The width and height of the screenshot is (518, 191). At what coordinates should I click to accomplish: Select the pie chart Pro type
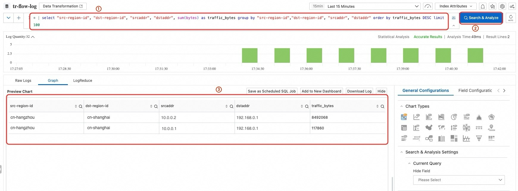[454, 117]
